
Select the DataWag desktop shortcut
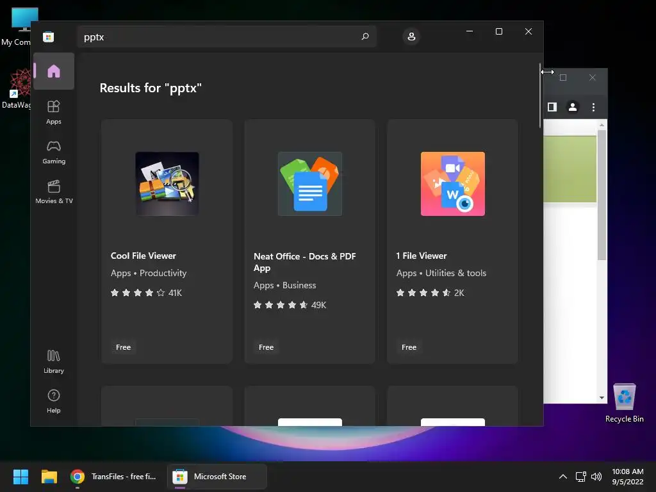click(x=16, y=88)
